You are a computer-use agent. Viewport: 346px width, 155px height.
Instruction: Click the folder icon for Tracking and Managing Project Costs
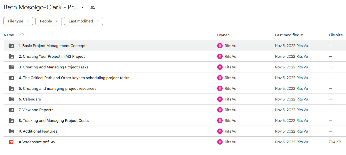click(11, 121)
